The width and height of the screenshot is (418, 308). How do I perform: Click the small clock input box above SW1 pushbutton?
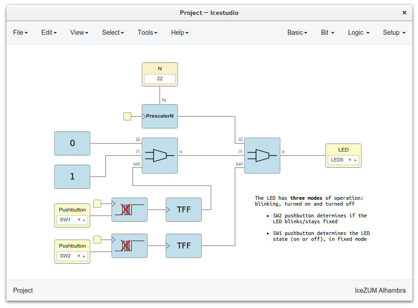pyautogui.click(x=98, y=204)
